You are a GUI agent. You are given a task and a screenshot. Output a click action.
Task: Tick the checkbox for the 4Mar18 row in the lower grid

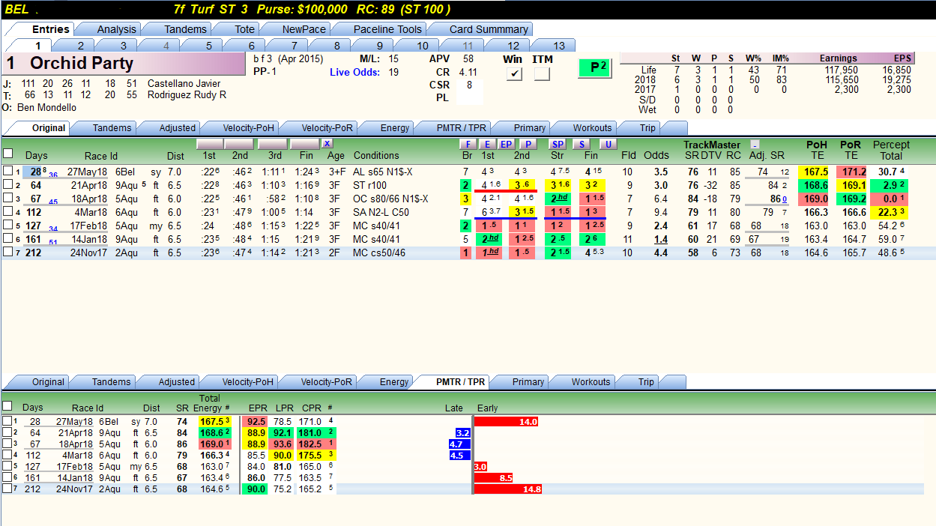point(7,455)
